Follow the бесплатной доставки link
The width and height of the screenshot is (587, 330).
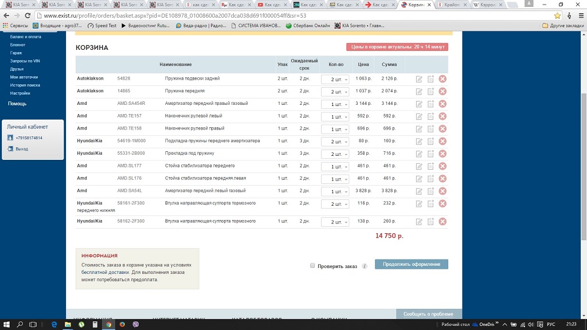105,273
